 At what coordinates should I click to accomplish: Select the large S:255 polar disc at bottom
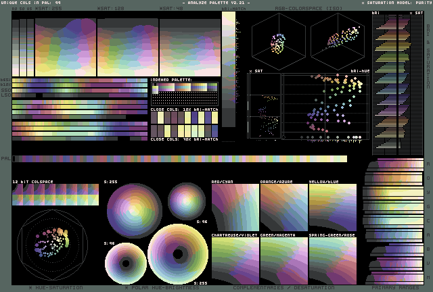[179, 254]
